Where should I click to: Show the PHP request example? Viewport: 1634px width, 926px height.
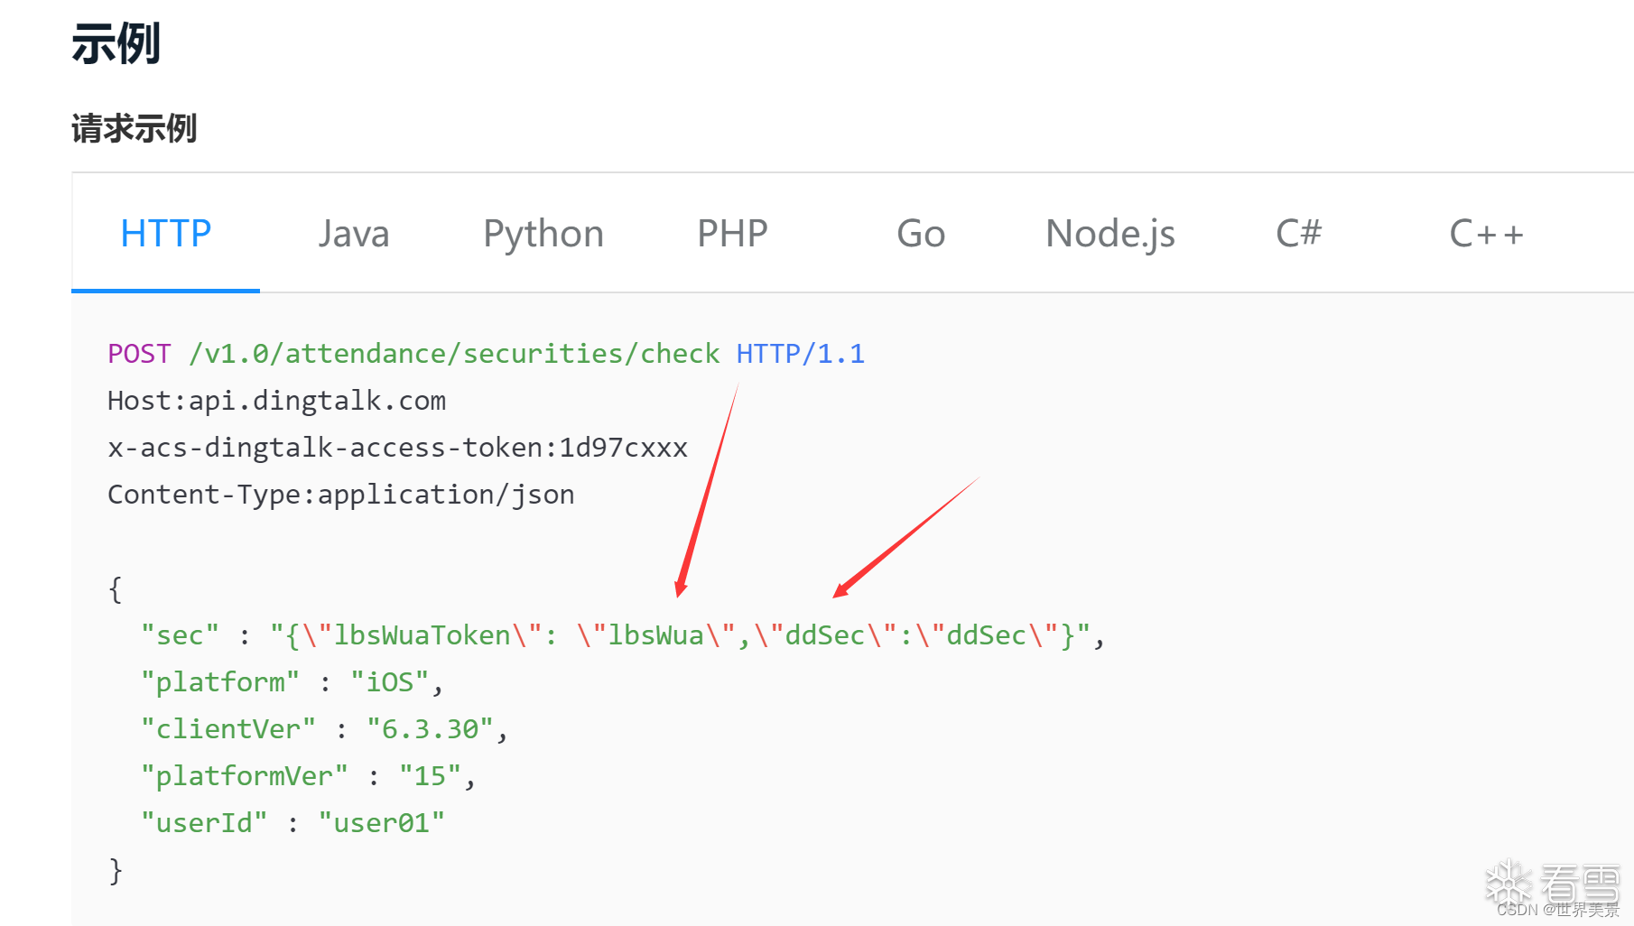[732, 234]
